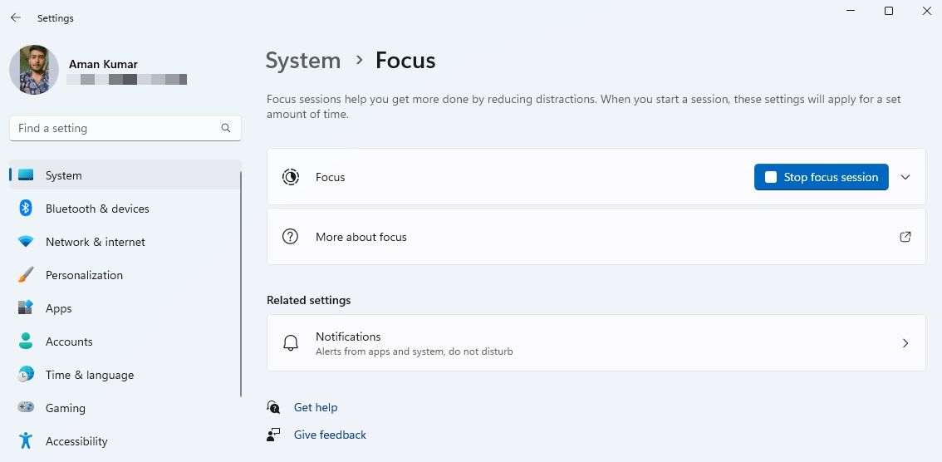Click the Gaming controller icon

(26, 408)
